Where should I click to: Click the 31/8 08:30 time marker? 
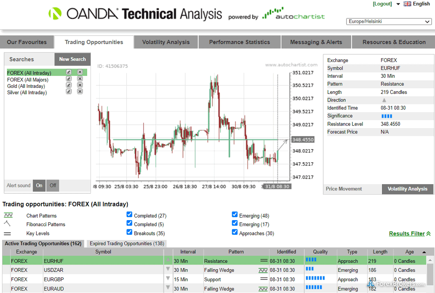point(277,187)
